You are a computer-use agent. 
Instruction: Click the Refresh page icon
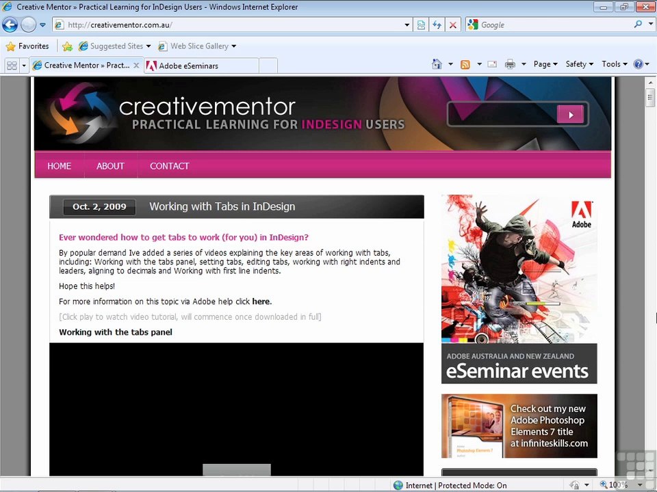tap(437, 25)
